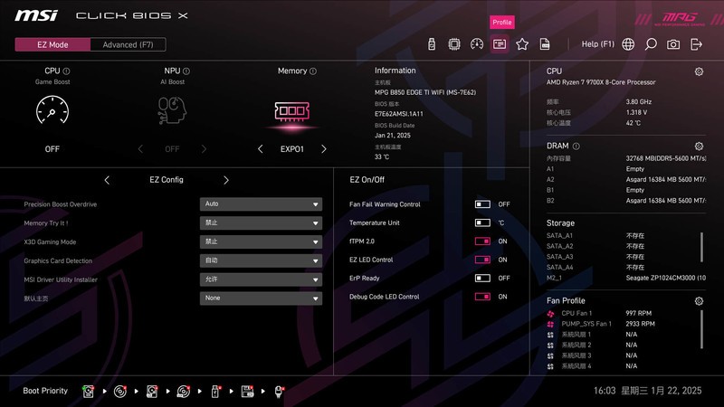
Task: Click the 997 RPM CPU fan value
Action: point(638,313)
